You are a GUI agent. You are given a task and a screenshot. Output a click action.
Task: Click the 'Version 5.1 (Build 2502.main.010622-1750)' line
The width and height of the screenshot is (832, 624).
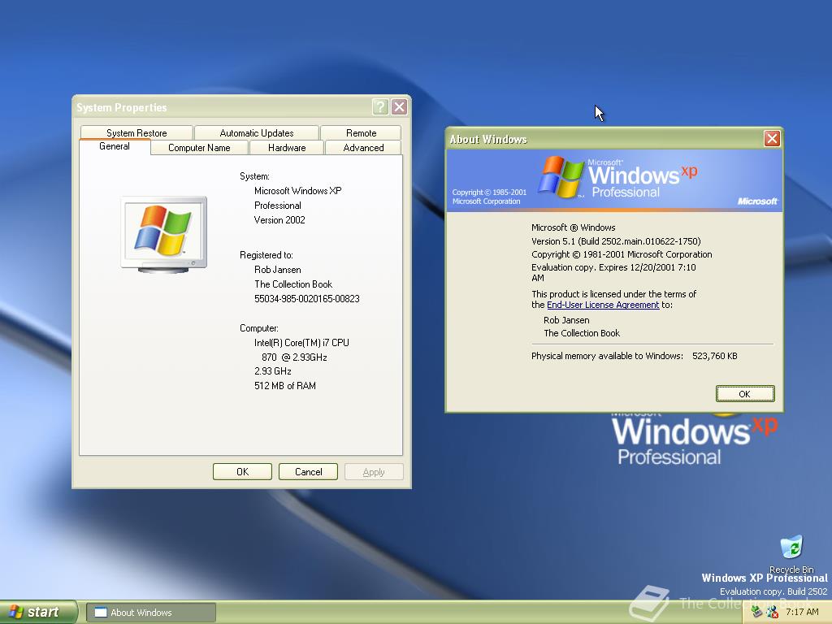click(x=616, y=240)
